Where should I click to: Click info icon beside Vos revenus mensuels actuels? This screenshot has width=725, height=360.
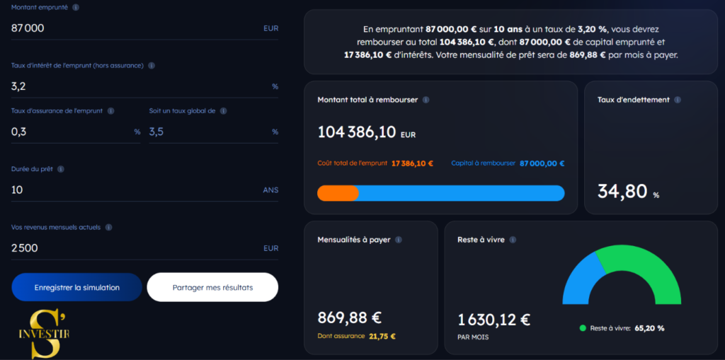point(108,227)
